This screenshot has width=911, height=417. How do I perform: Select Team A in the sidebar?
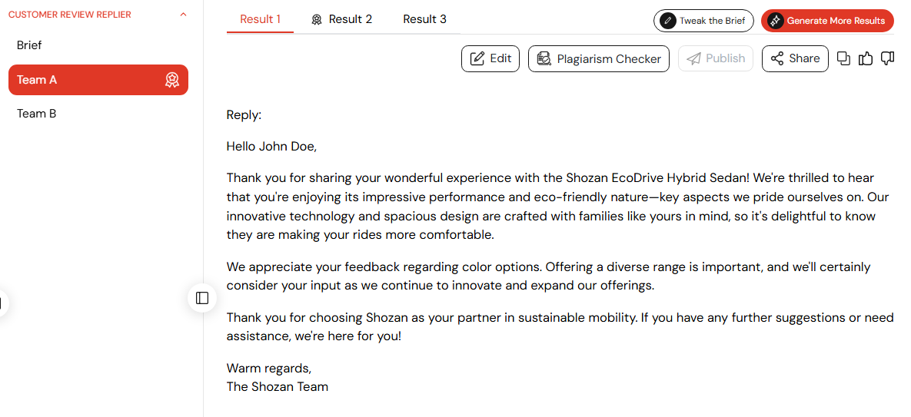(x=98, y=80)
